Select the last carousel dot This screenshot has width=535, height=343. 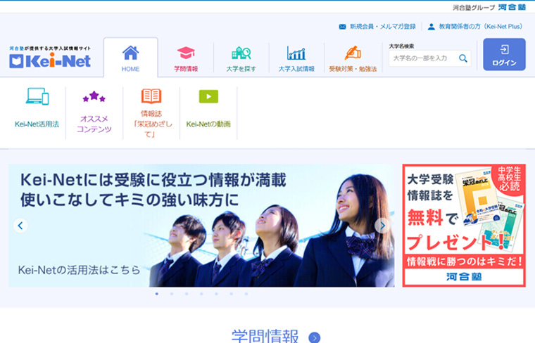pyautogui.click(x=246, y=294)
